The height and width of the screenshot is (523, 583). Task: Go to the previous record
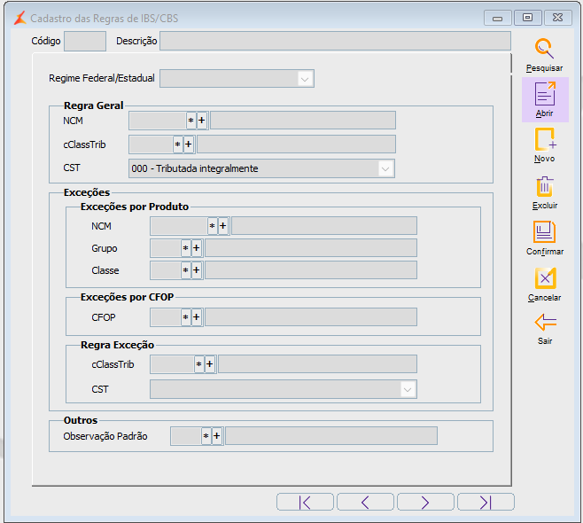[x=365, y=502]
